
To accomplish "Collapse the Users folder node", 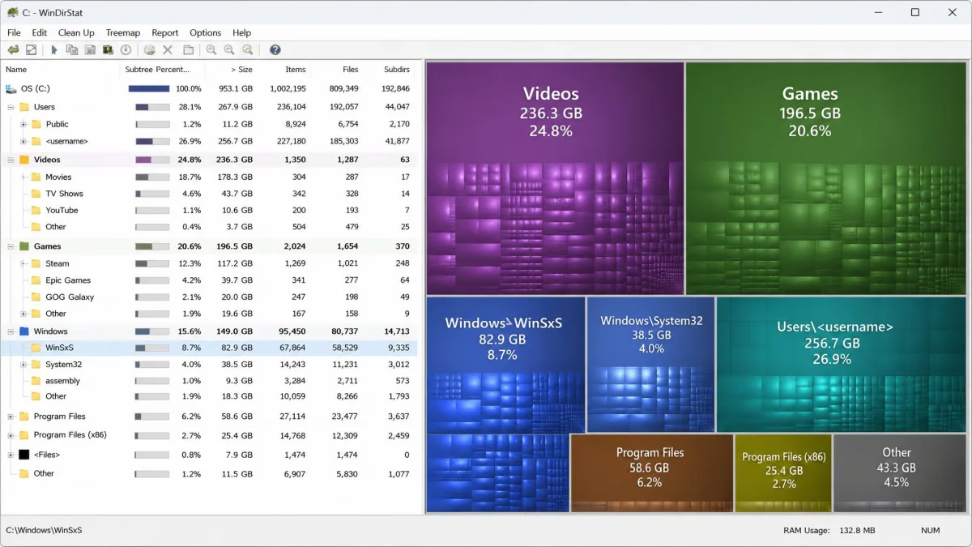I will tap(11, 107).
